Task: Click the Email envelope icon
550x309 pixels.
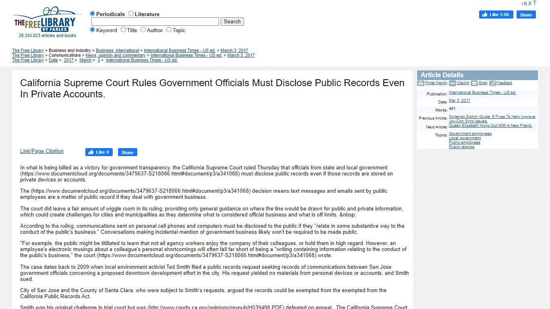Action: coord(474,83)
